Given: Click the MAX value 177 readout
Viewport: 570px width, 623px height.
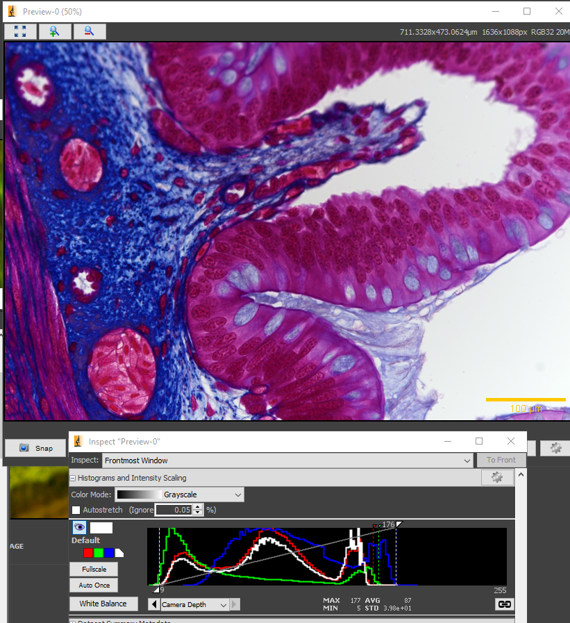Looking at the screenshot, I should click(355, 600).
